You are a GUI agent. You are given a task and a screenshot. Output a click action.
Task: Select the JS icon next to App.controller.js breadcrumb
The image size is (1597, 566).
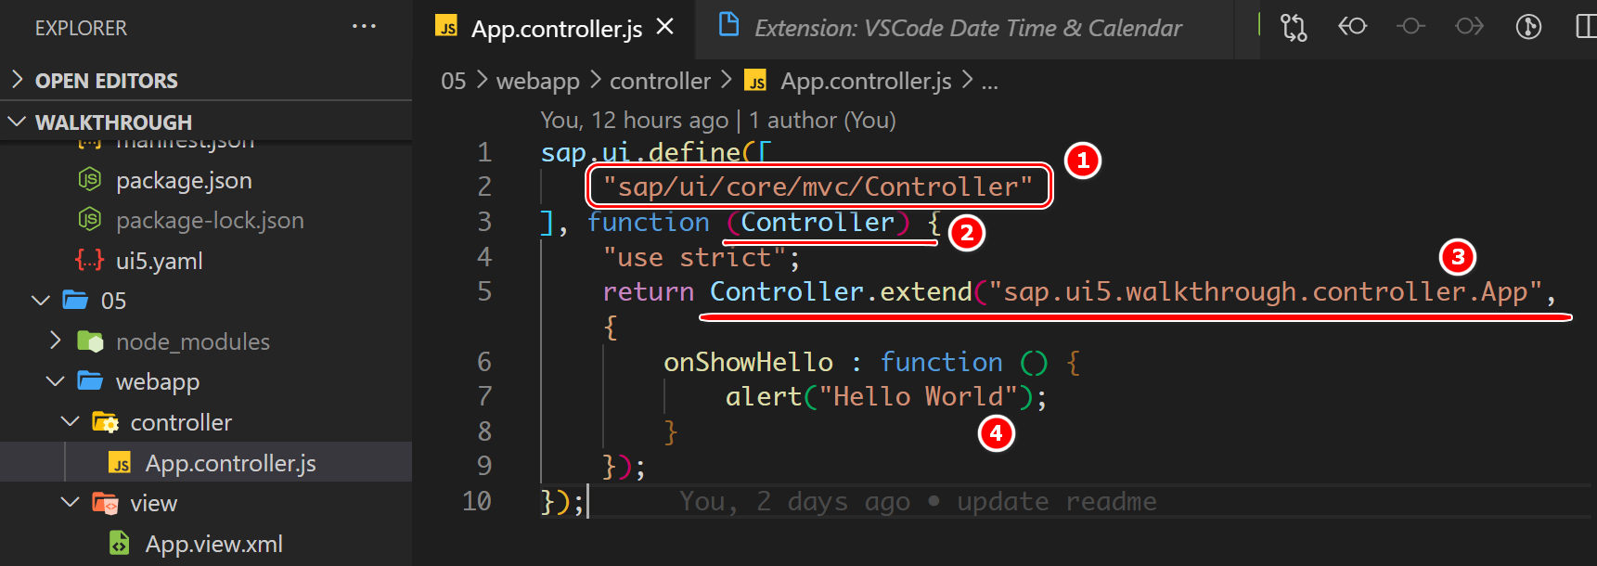point(755,81)
